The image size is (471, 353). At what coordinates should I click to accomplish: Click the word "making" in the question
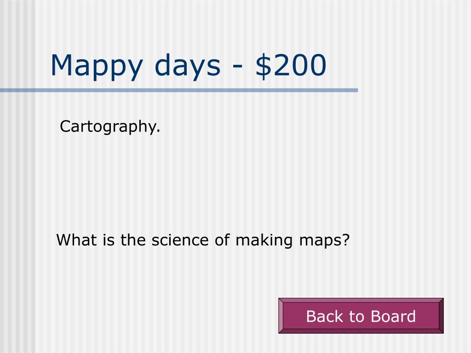point(264,241)
